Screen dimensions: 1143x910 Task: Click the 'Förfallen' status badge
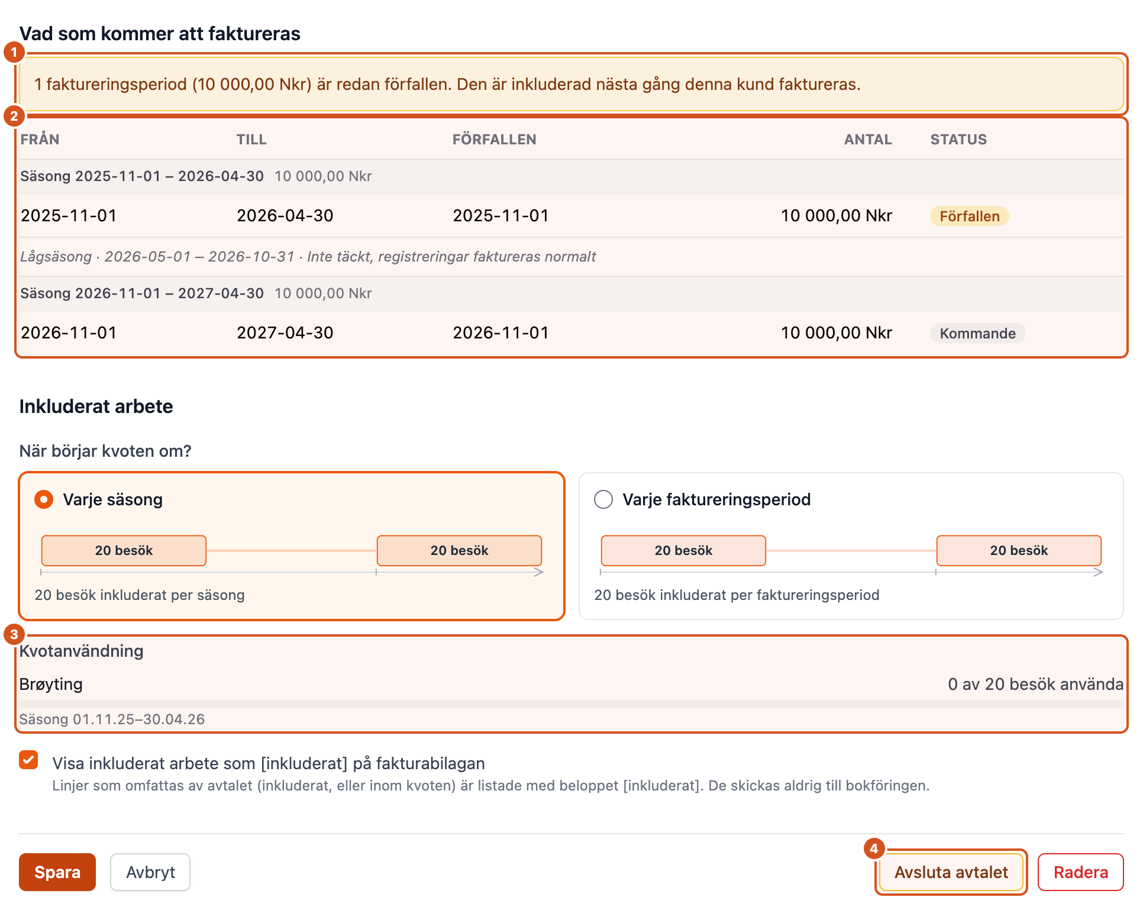click(x=969, y=216)
